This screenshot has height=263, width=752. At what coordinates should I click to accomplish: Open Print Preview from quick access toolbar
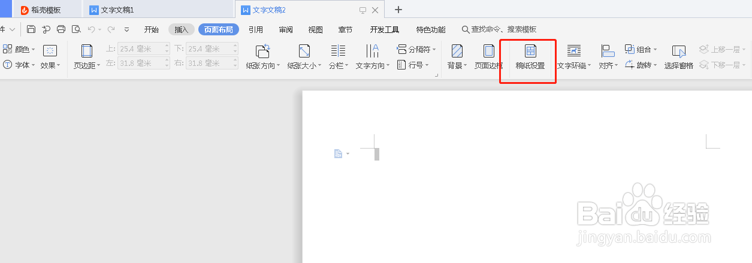[x=76, y=29]
